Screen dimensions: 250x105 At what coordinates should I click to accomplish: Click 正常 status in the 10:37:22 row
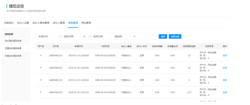142,92
